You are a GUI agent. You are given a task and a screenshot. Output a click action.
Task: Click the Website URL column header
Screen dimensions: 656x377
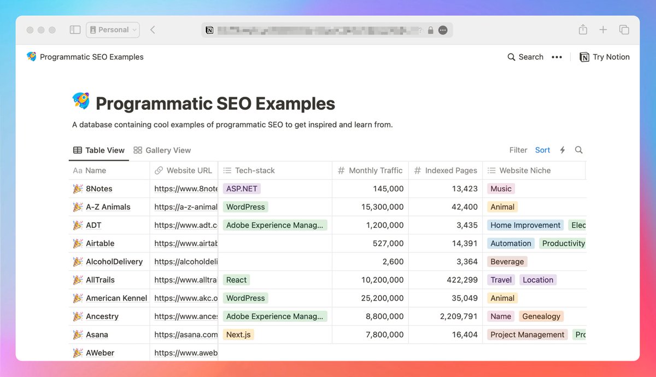tap(184, 170)
